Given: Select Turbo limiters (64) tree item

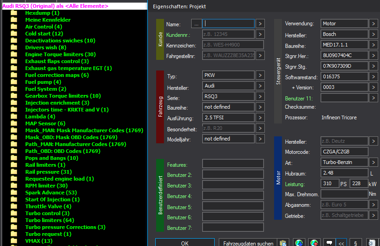Looking at the screenshot, I should (x=49, y=220).
